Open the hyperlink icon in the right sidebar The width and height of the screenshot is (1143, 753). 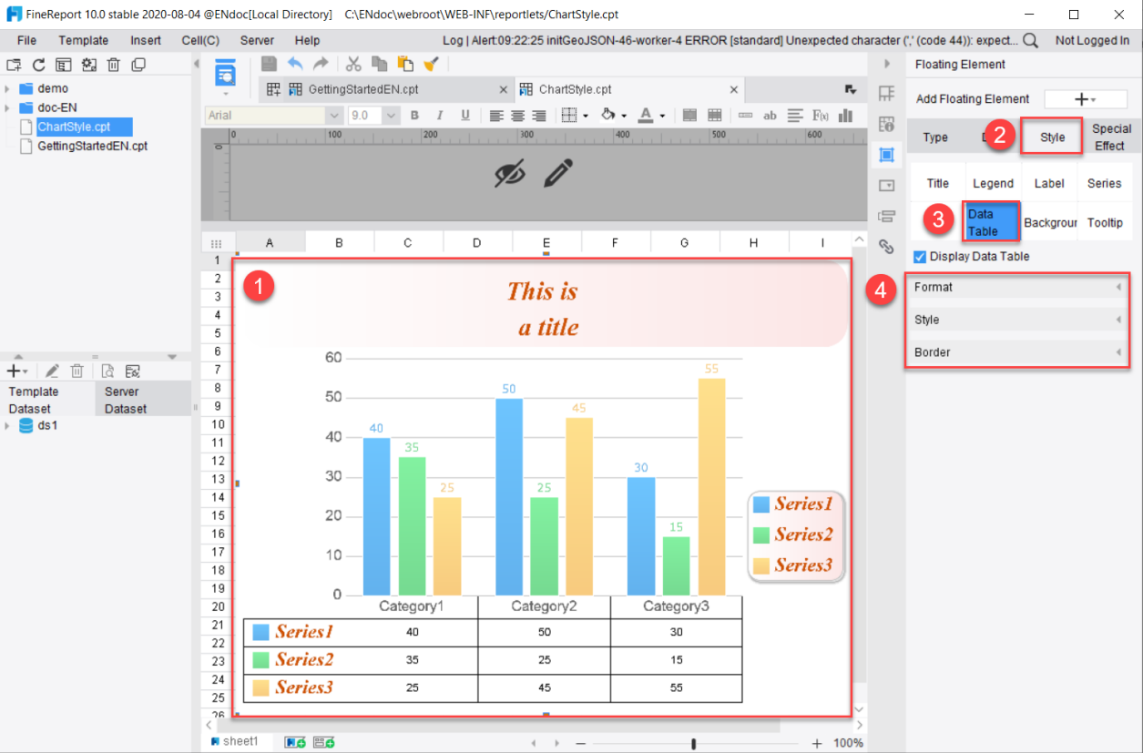coord(885,247)
